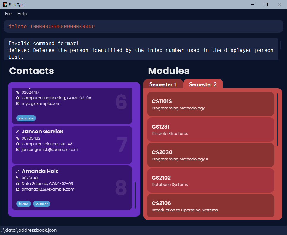
Task: Click the lecturer tag on Amanda Holt
Action: pos(42,204)
